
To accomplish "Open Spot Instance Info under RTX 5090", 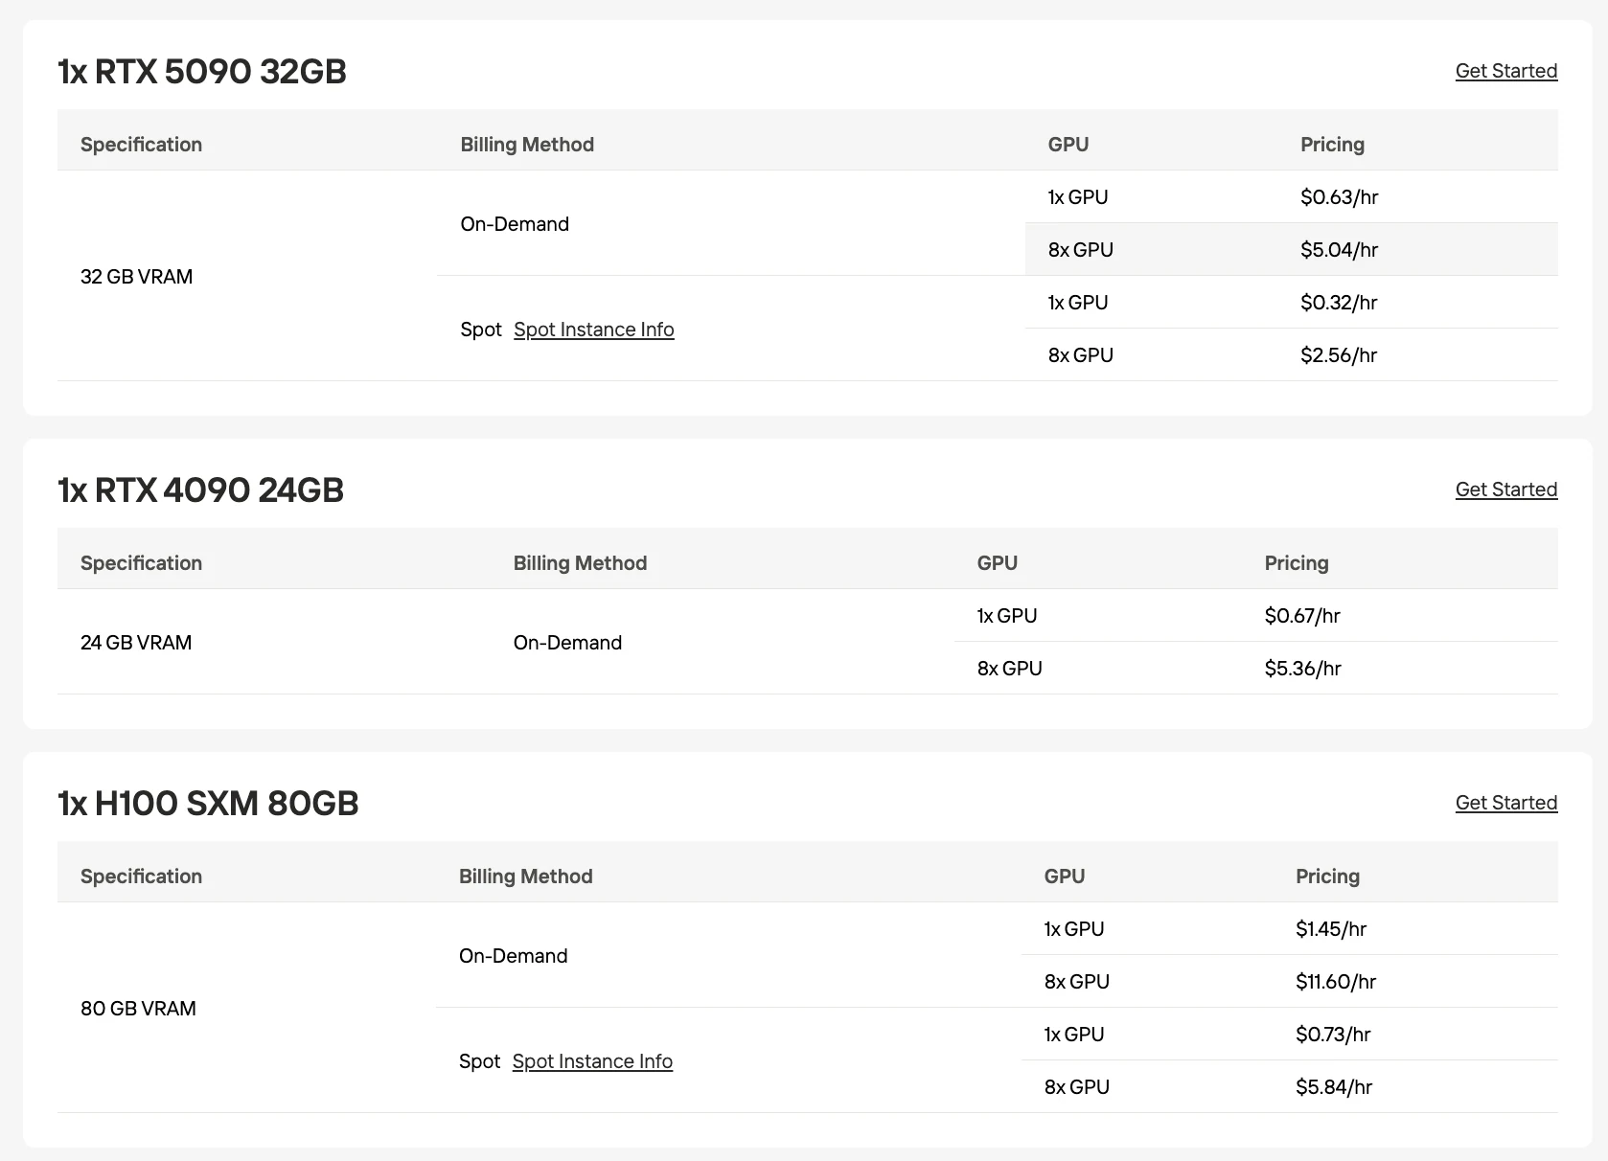I will [x=593, y=330].
